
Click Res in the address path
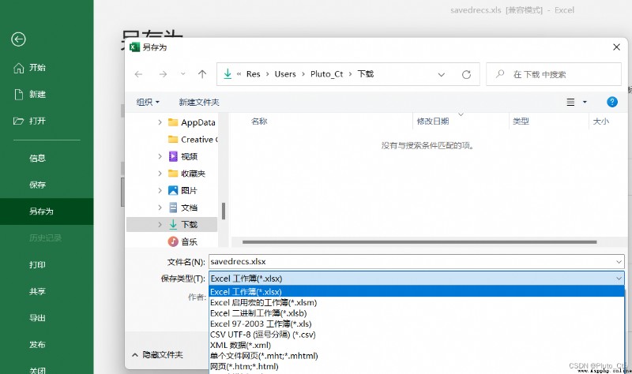(x=253, y=74)
